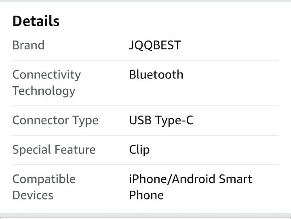
Task: Click the word Phone on the last line
Action: [146, 195]
